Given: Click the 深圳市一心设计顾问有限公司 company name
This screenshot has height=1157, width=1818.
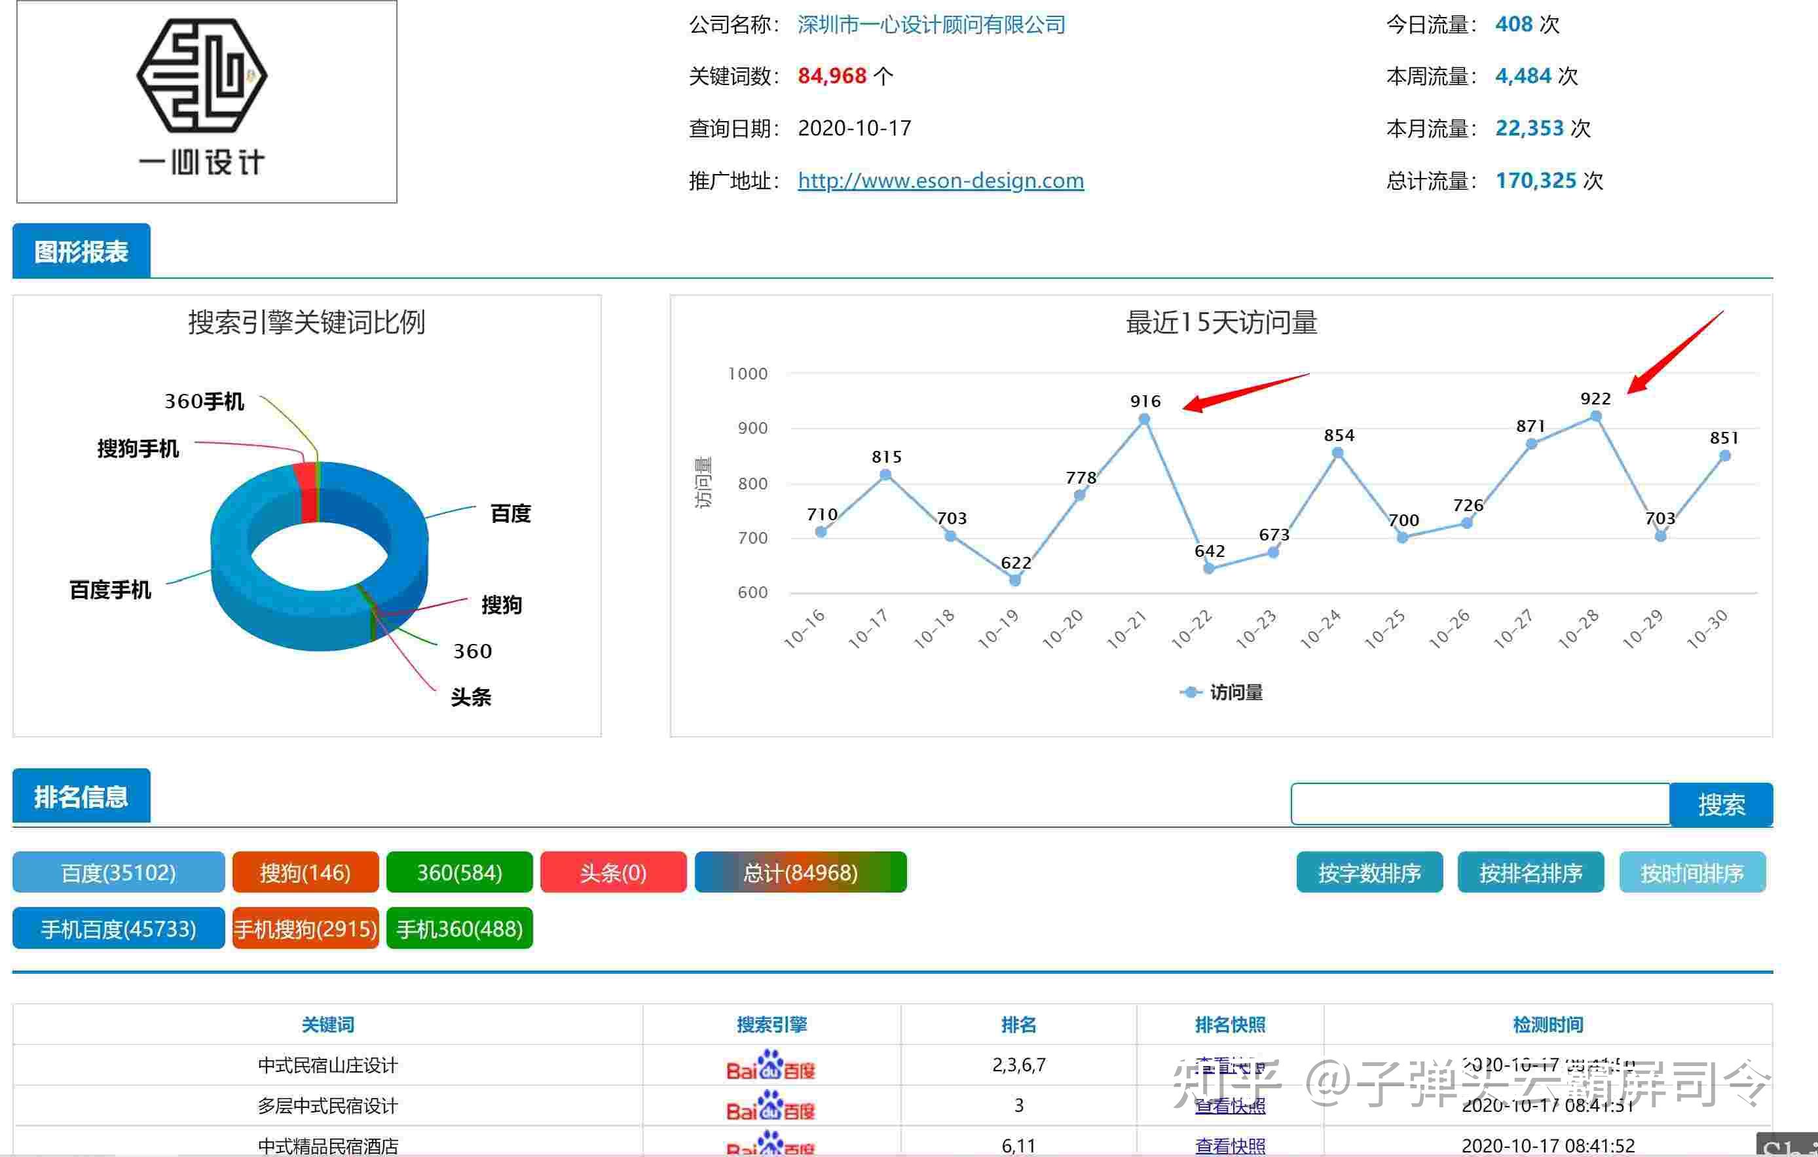Looking at the screenshot, I should coord(931,25).
